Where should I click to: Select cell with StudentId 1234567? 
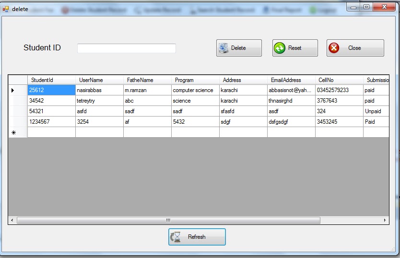coord(51,121)
